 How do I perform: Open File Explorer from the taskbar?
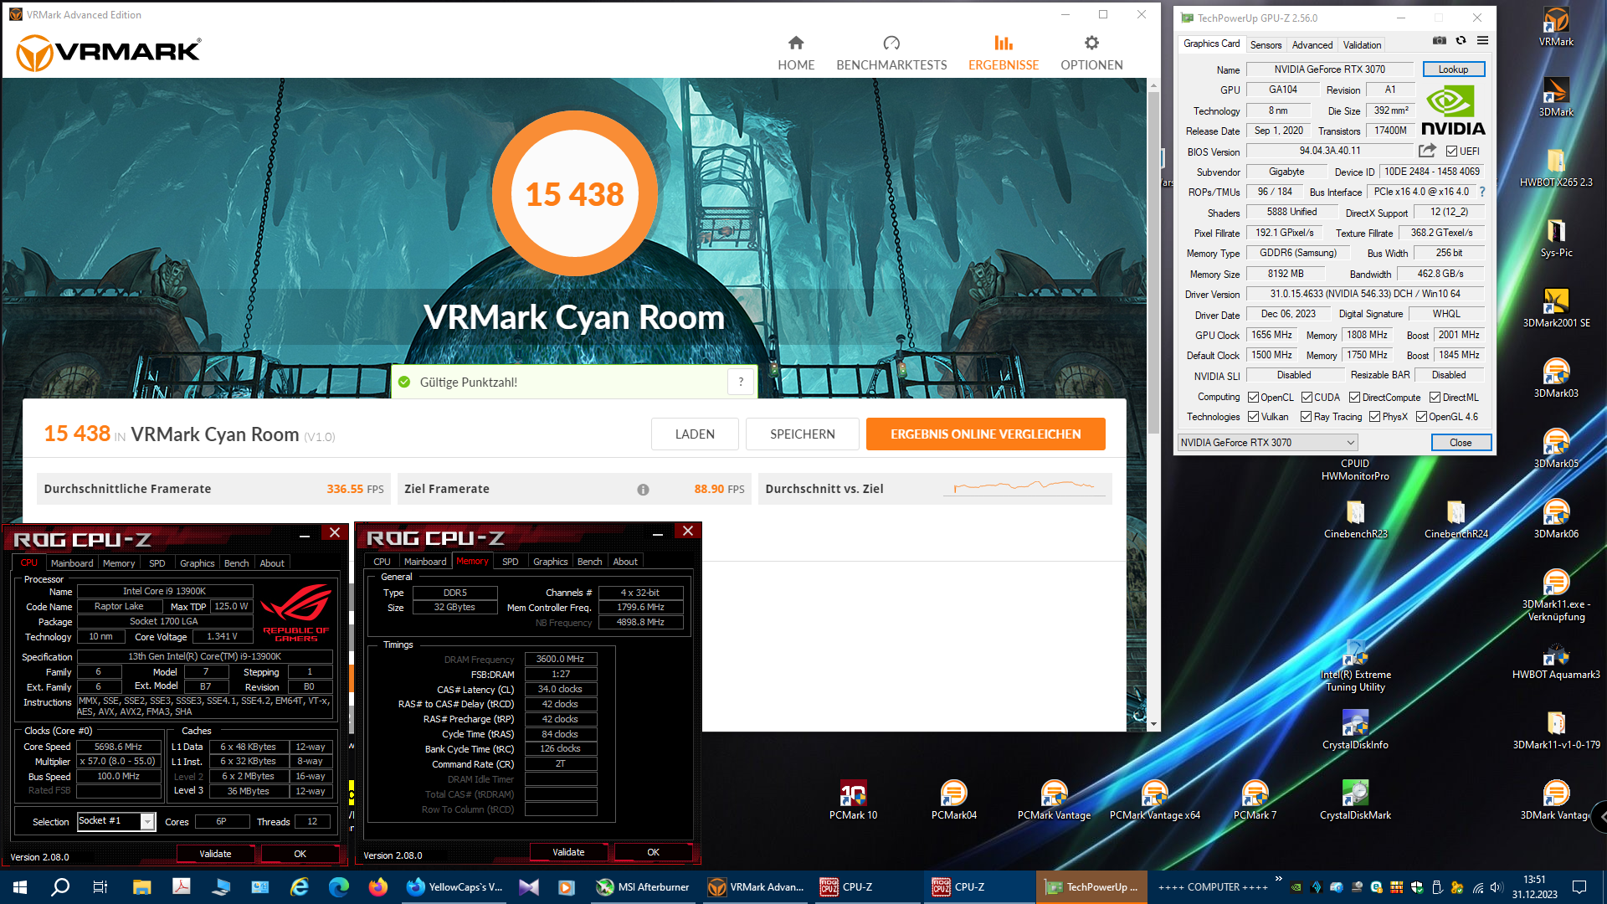point(141,887)
